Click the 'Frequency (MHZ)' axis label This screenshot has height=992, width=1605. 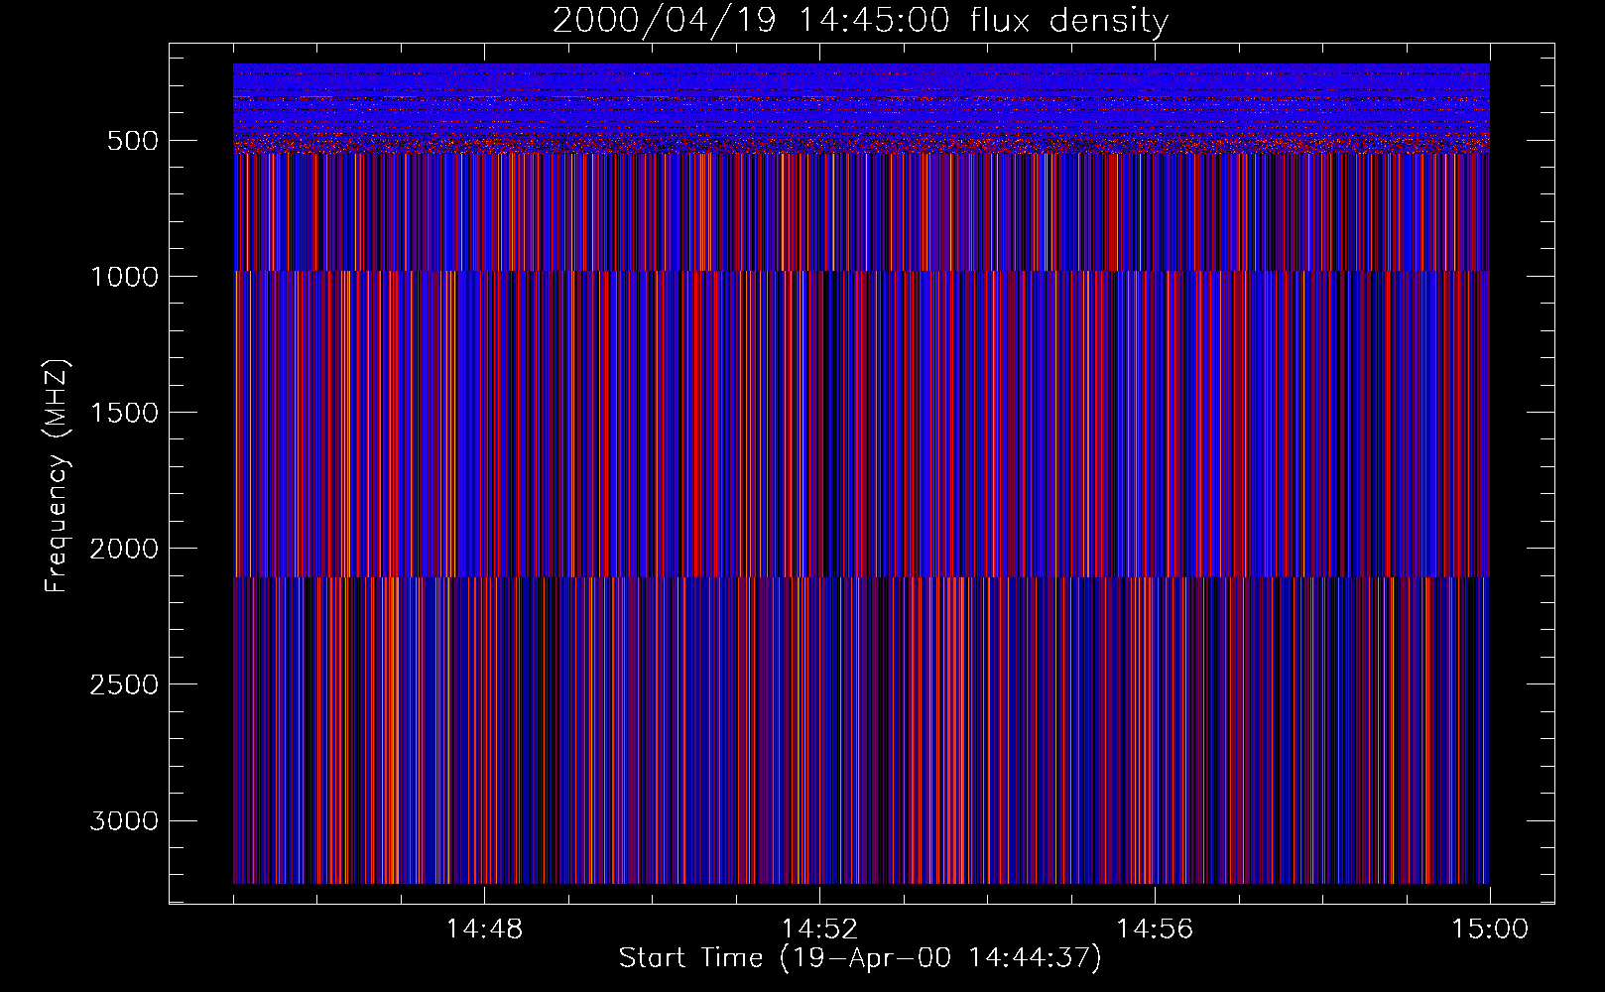coord(57,476)
